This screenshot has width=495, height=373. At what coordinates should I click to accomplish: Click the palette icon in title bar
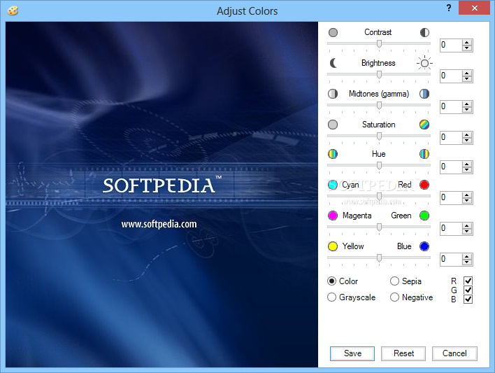[x=13, y=10]
